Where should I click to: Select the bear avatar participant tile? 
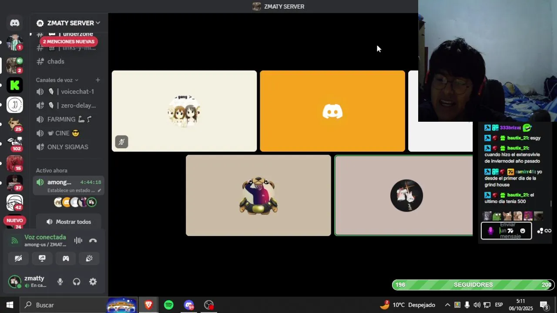coord(258,195)
